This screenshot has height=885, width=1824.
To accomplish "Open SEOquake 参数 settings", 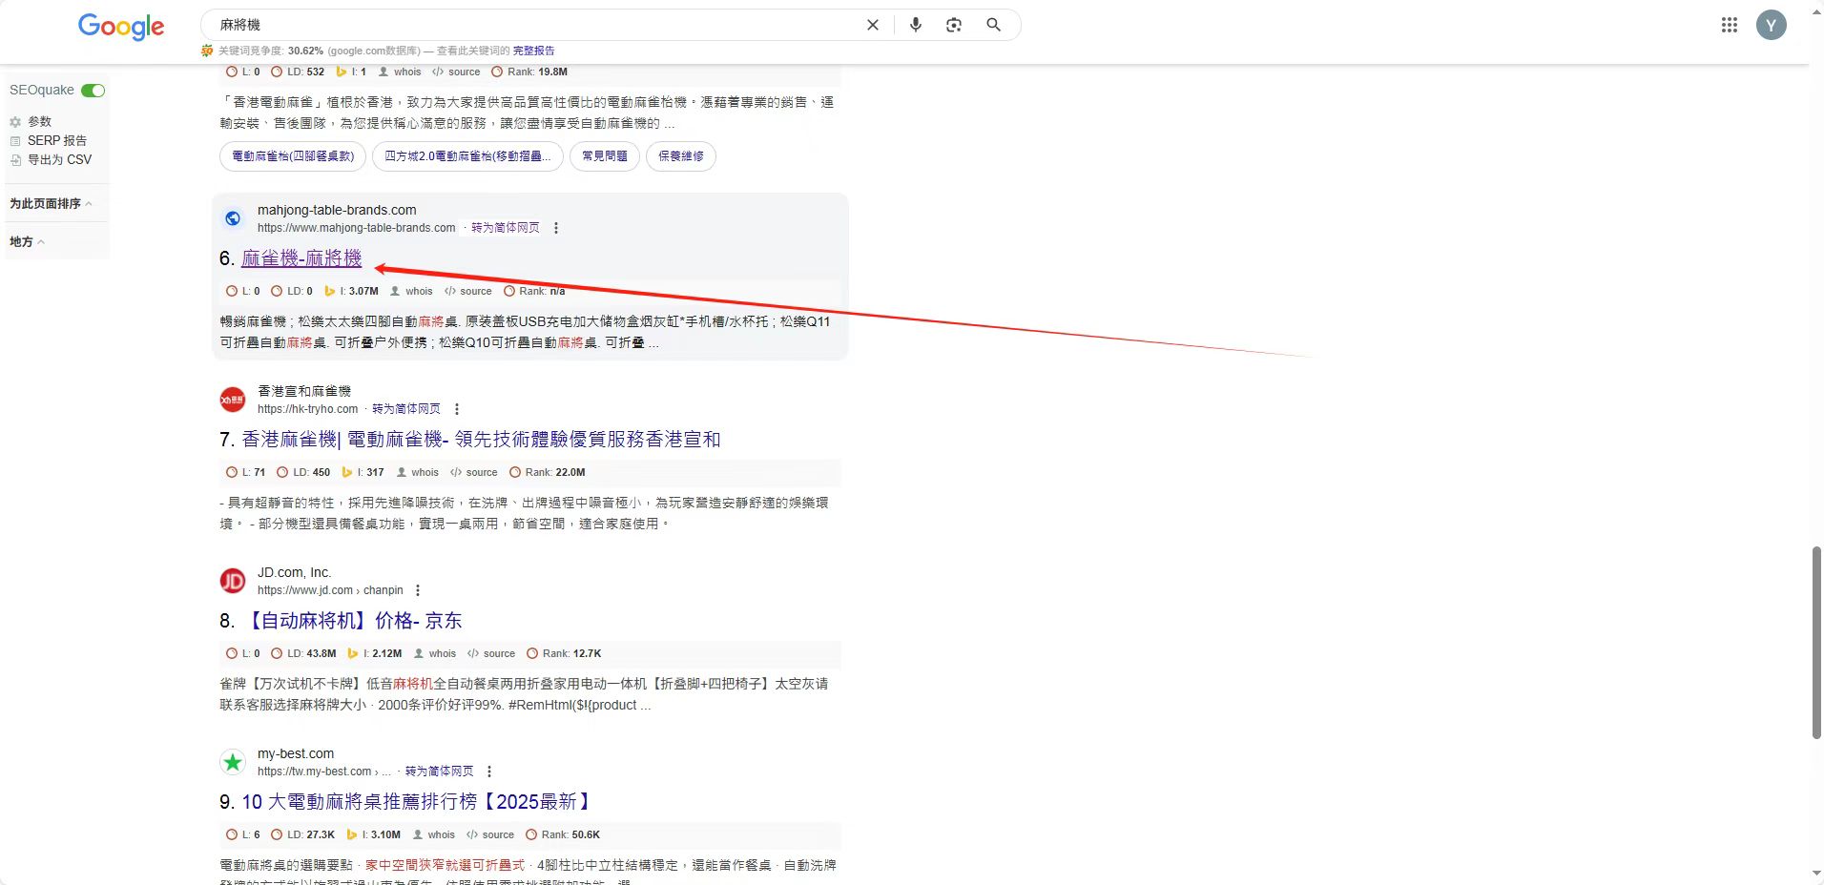I will click(x=39, y=121).
